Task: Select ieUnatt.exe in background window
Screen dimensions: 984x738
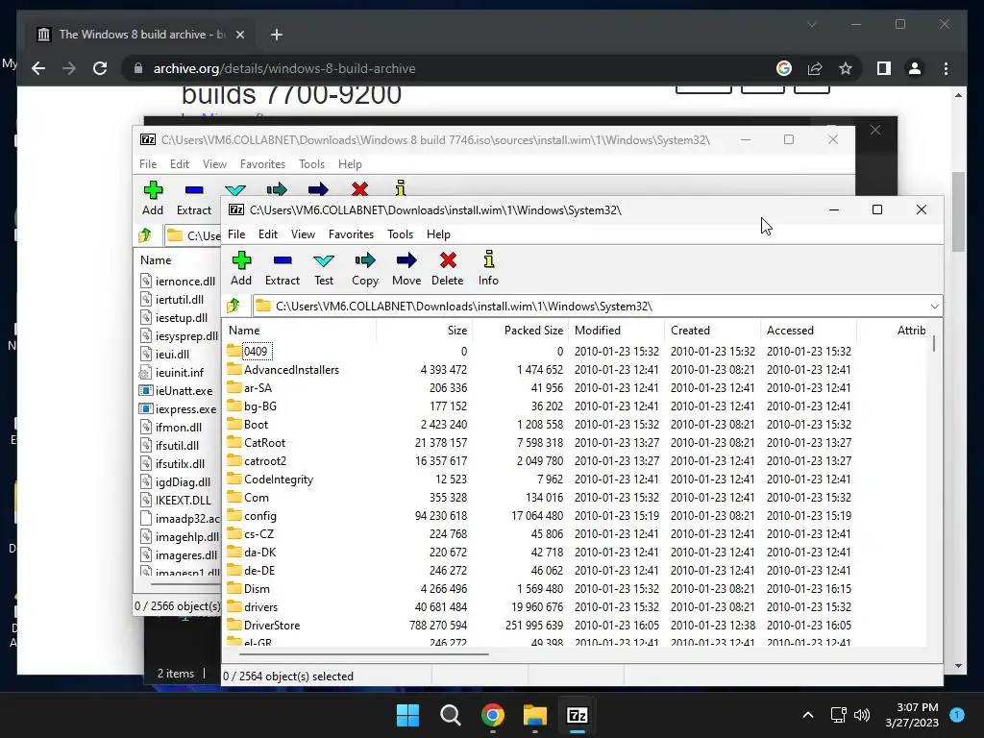Action: pyautogui.click(x=184, y=390)
